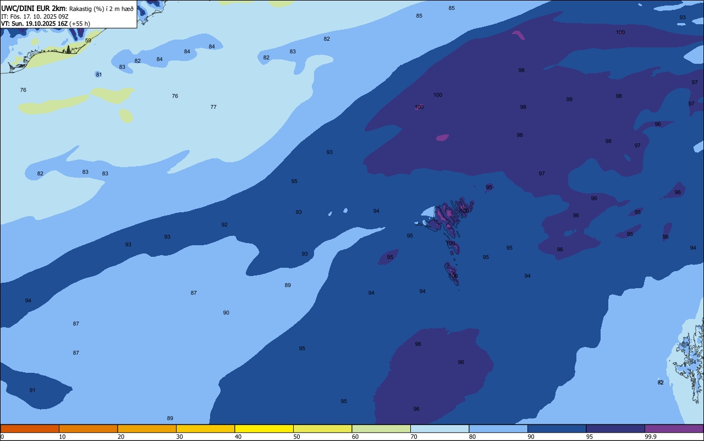Click the legend tick label 99.9
The height and width of the screenshot is (441, 704).
651,437
